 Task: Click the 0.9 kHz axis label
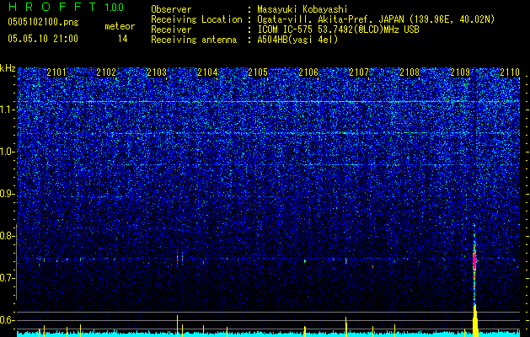pos(7,194)
